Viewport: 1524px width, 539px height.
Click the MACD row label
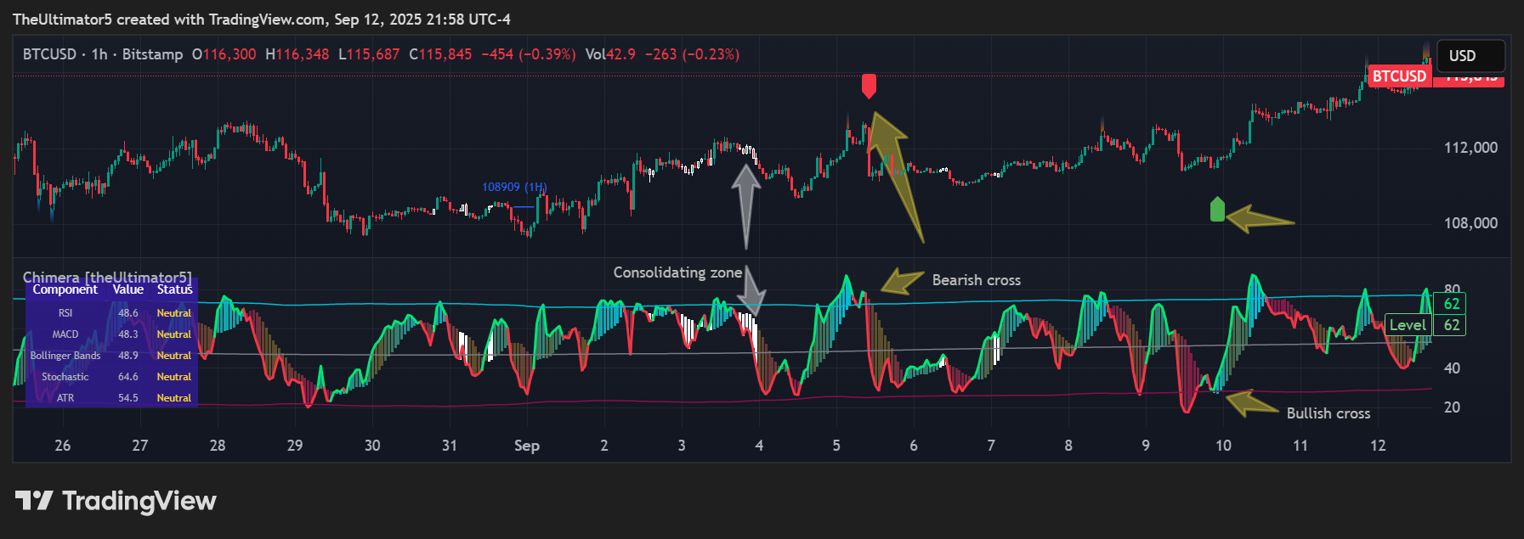(x=65, y=334)
